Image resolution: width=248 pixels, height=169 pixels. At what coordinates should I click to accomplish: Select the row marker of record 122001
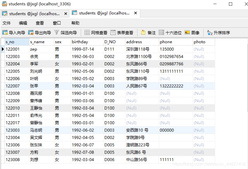pyautogui.click(x=3, y=49)
